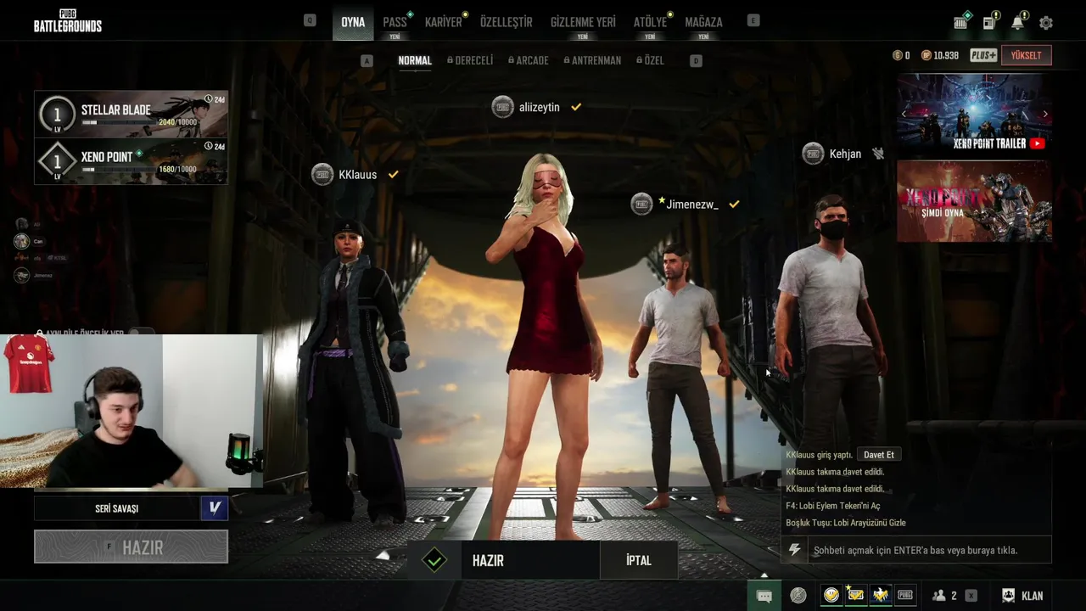Select the eagle emblem checkmark icon
Image resolution: width=1086 pixels, height=611 pixels.
tap(881, 596)
